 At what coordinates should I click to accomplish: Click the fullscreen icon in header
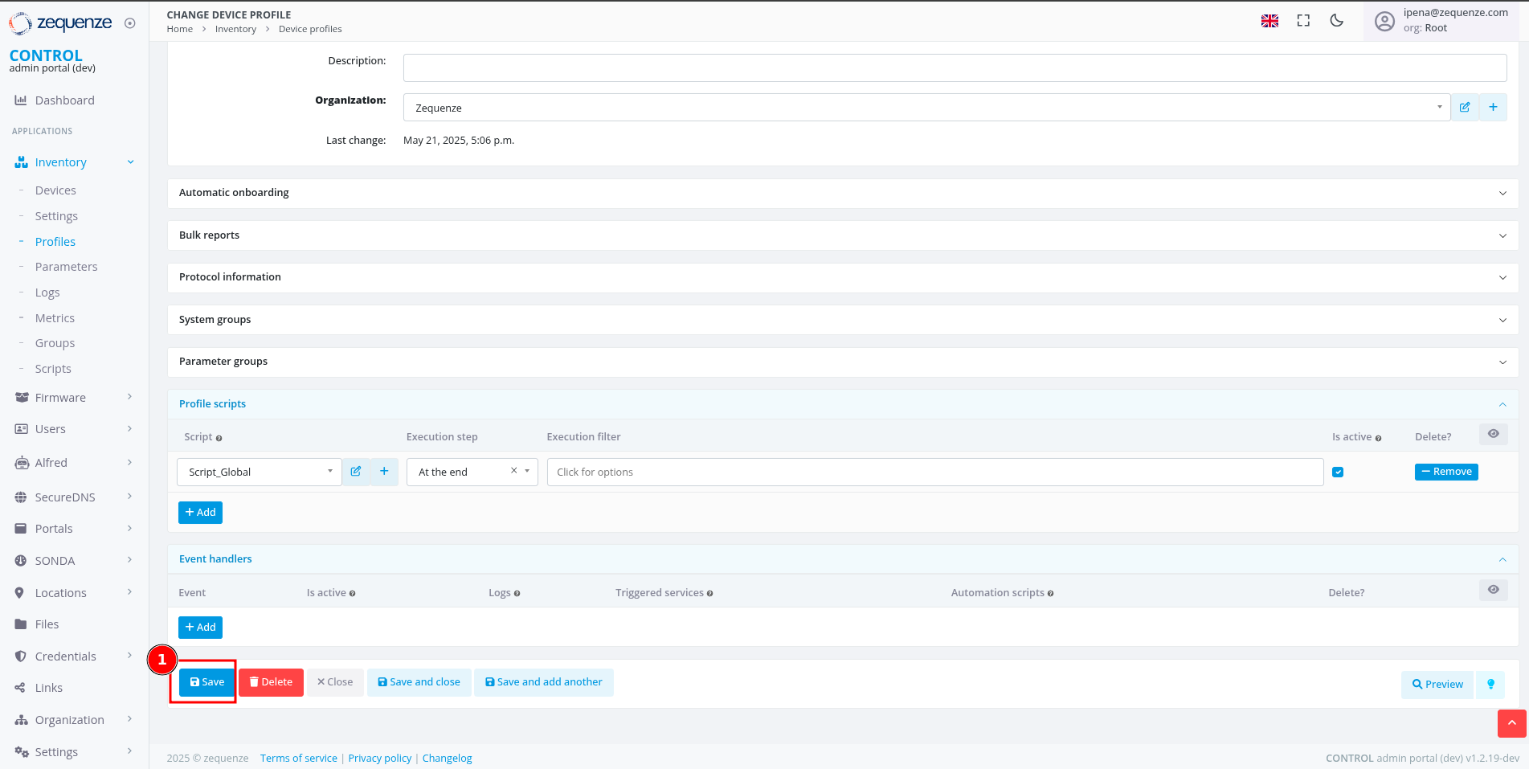[1303, 21]
